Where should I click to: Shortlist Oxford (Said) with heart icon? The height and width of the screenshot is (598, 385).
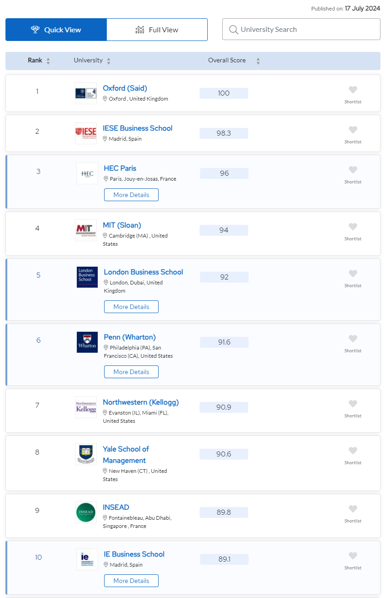[x=353, y=90]
